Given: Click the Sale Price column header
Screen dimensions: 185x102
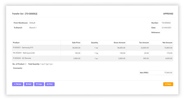Looking at the screenshot, I should (76, 43).
